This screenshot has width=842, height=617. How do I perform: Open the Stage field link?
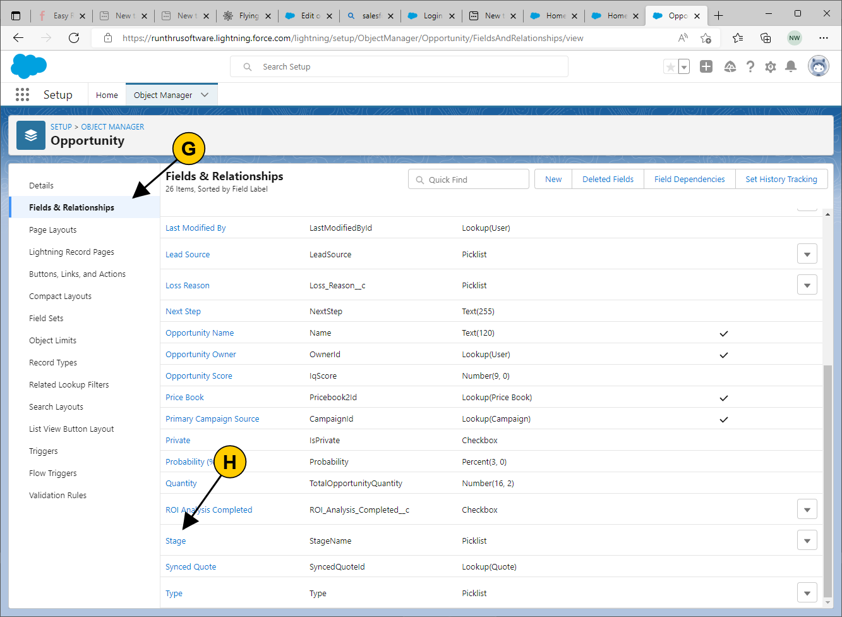pos(176,541)
